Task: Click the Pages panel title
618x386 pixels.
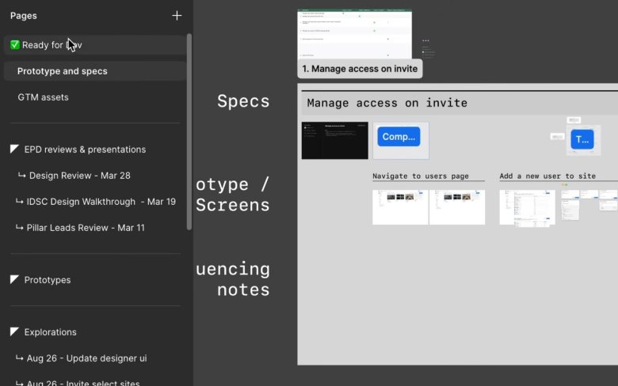Action: click(x=24, y=16)
